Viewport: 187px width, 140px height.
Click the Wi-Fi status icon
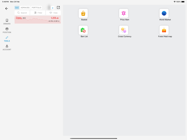175,2
